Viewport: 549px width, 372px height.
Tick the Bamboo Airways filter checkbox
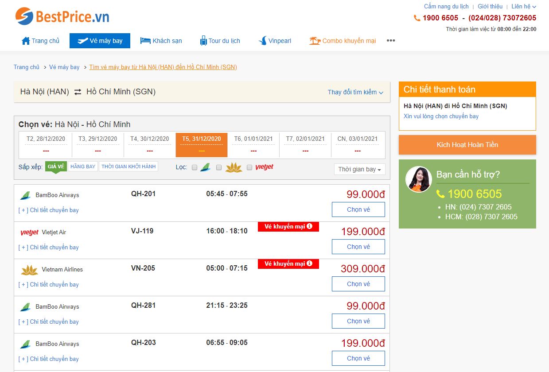pyautogui.click(x=195, y=167)
